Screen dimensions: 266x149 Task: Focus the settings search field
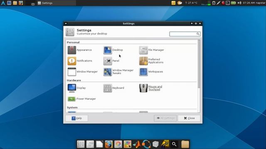(185, 34)
